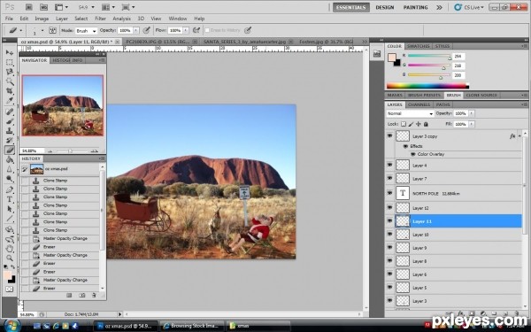The width and height of the screenshot is (531, 332).
Task: Hide Layer 3 copy visibility
Action: tap(389, 135)
